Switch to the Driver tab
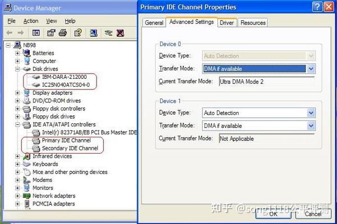 point(227,23)
